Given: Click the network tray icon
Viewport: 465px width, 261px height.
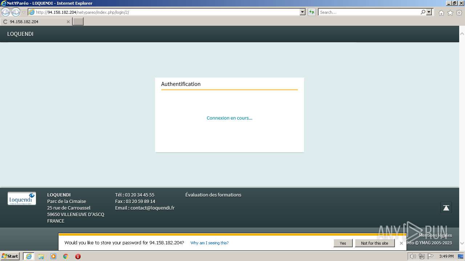Looking at the screenshot, I should [x=421, y=256].
